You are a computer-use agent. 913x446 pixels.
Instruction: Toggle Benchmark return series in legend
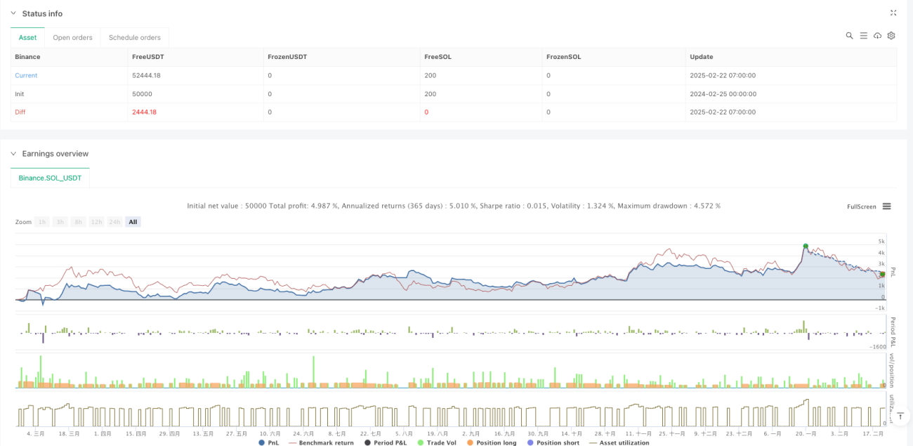pyautogui.click(x=321, y=442)
